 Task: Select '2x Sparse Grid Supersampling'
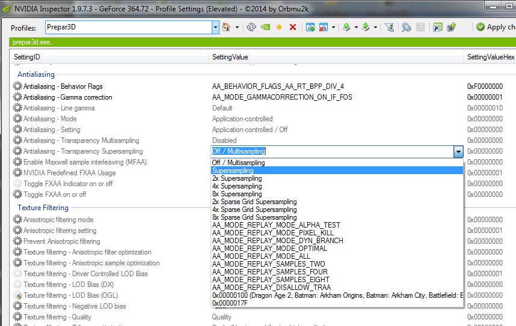pyautogui.click(x=337, y=202)
